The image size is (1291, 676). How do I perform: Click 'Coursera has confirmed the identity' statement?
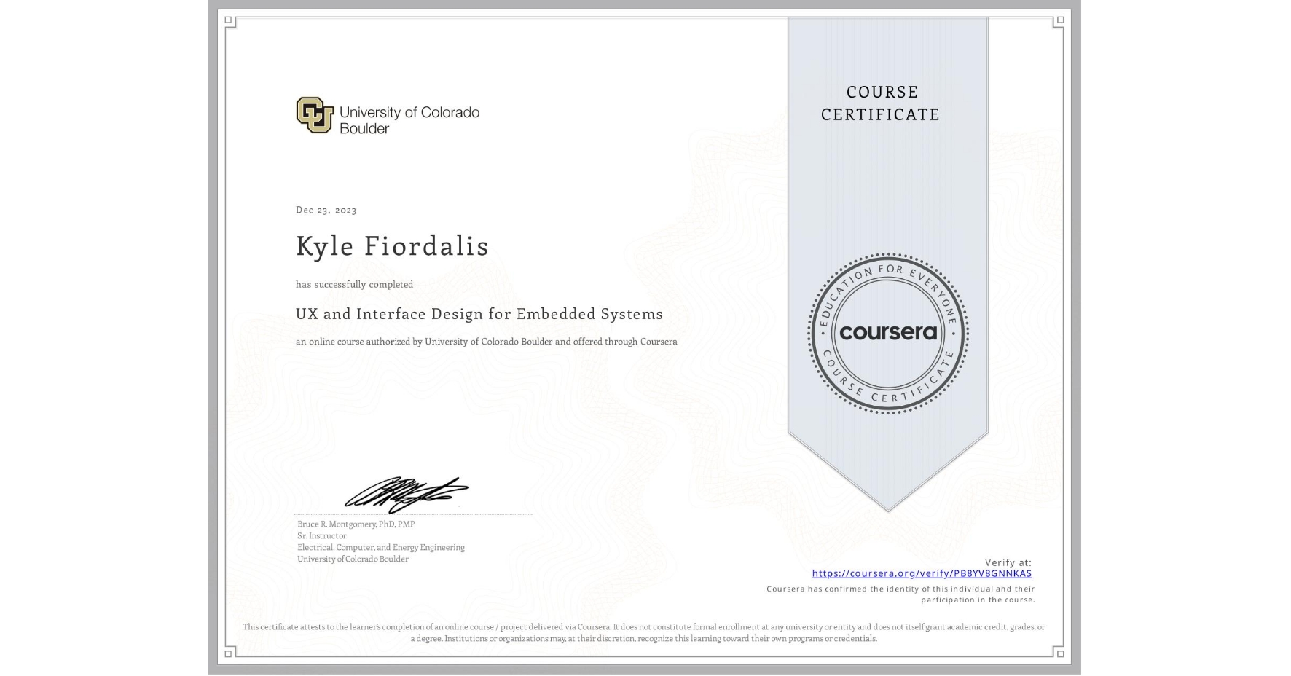[900, 594]
